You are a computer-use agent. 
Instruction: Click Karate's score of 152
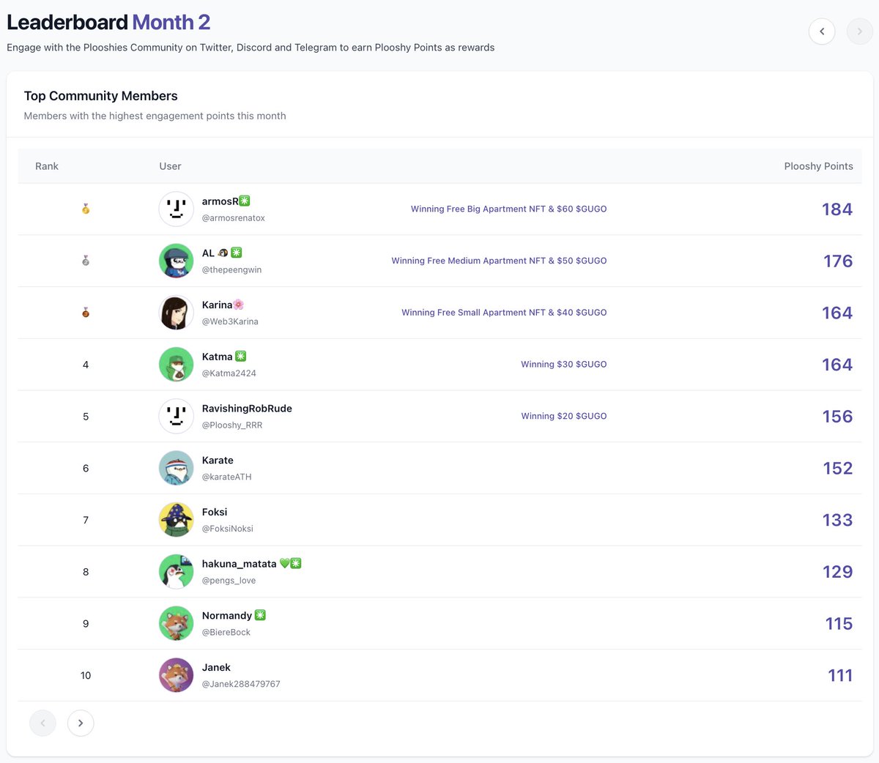point(838,469)
